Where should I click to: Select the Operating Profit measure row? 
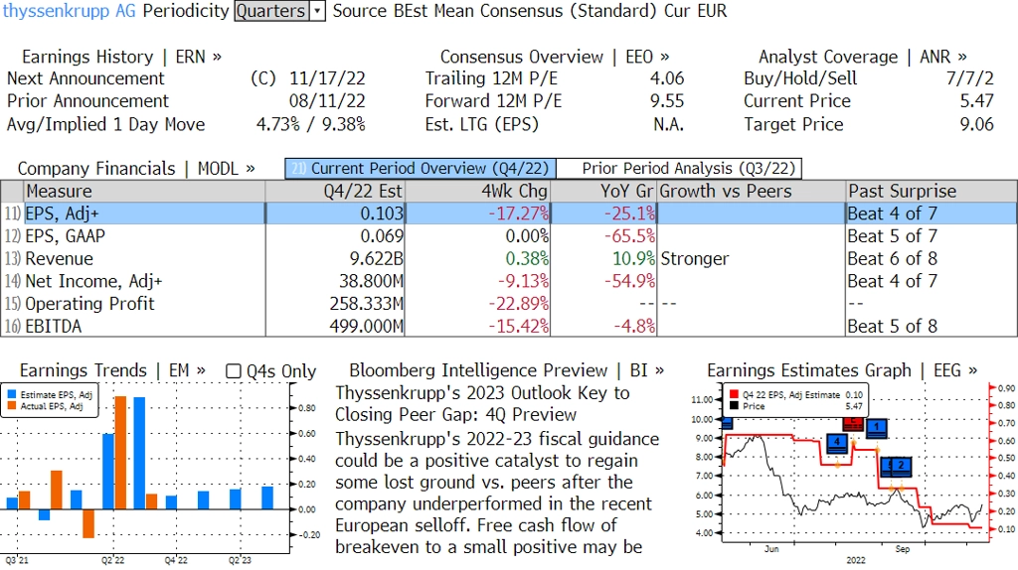coord(509,304)
